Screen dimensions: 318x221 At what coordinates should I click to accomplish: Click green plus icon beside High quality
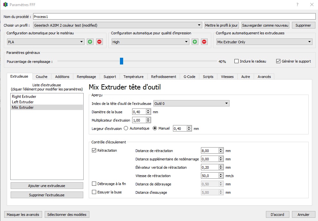point(195,42)
